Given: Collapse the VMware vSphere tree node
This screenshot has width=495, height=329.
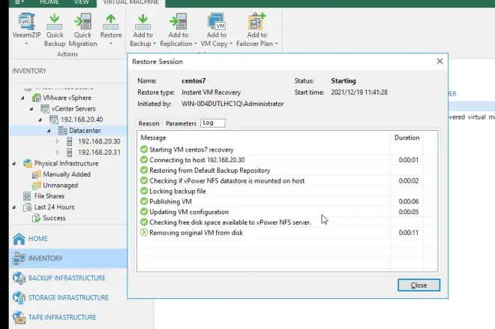Looking at the screenshot, I should tap(22, 98).
